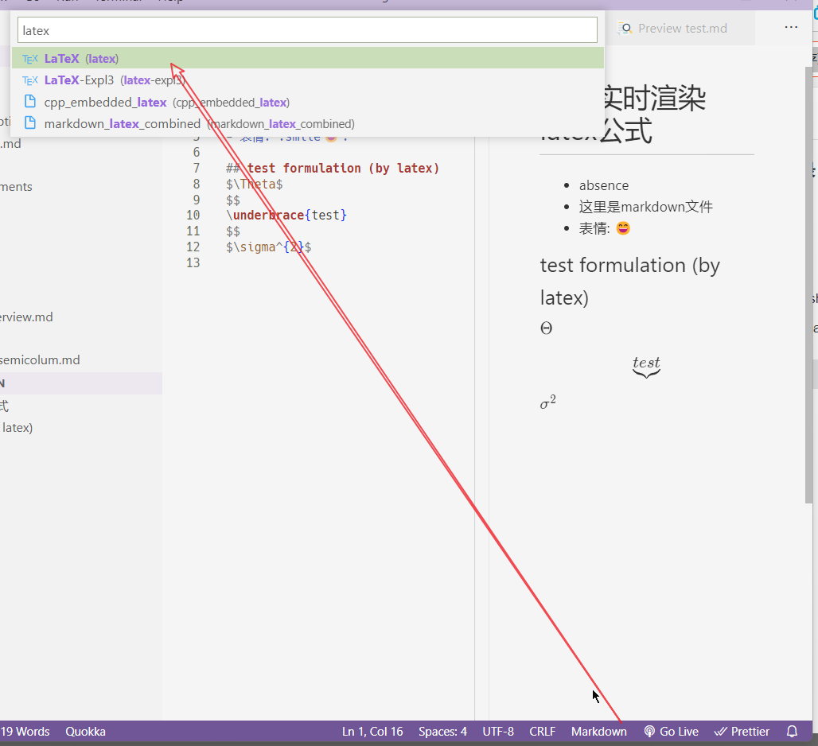Viewport: 818px width, 746px height.
Task: Click the Markdown language mode in status bar
Action: pyautogui.click(x=598, y=731)
